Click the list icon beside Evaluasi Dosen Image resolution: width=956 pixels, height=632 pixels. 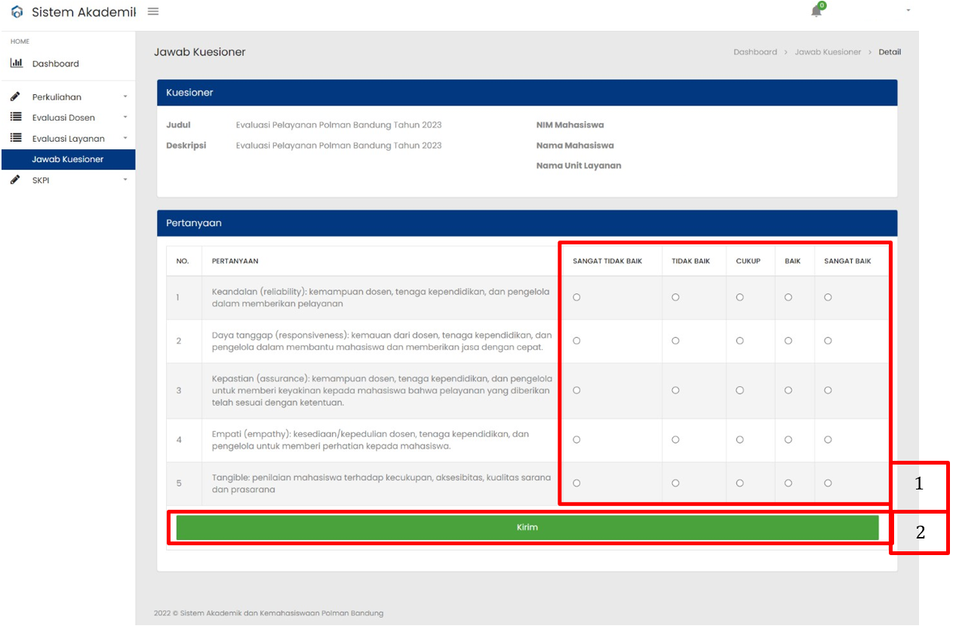pos(16,118)
